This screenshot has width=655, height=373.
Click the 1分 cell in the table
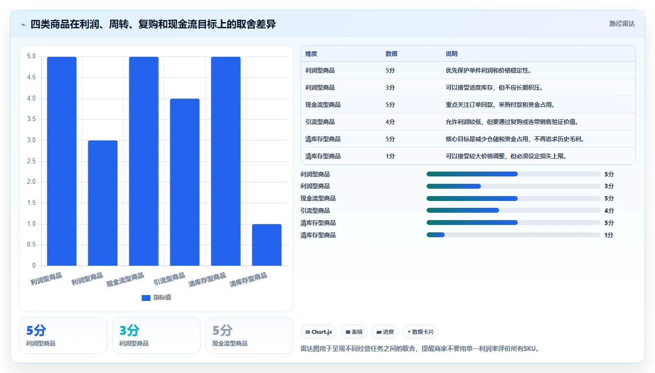click(x=390, y=156)
